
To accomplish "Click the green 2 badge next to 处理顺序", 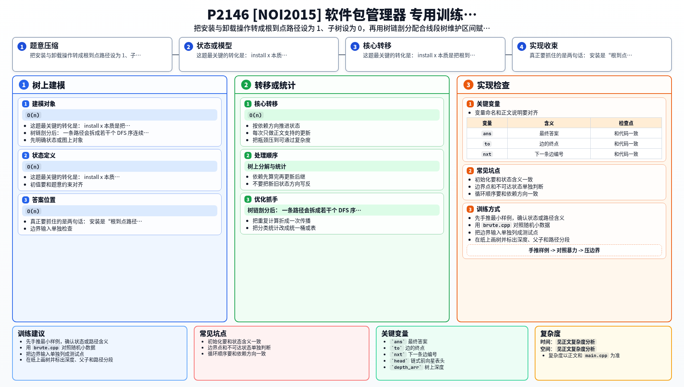I will point(248,155).
